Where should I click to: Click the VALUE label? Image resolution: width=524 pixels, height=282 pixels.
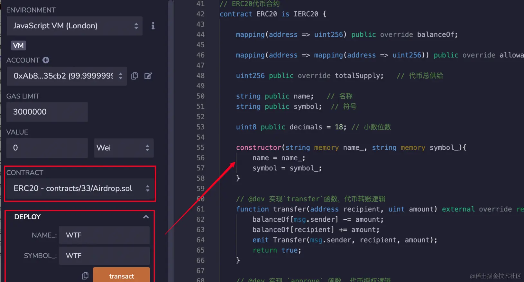click(17, 132)
